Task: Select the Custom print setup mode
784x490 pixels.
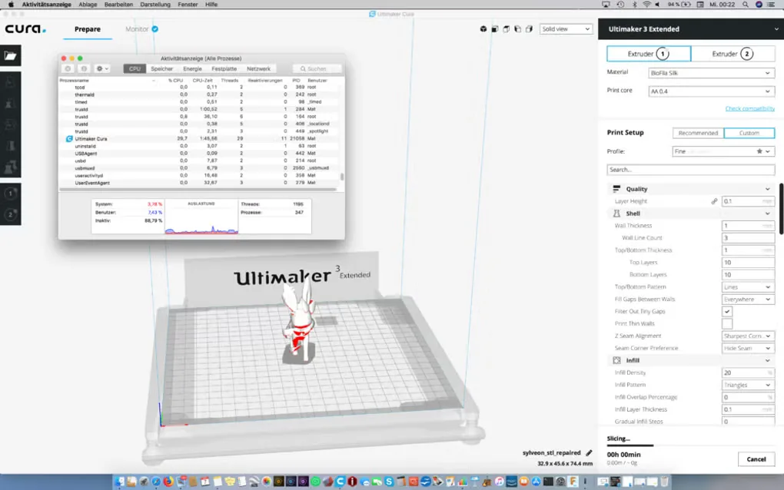Action: [x=749, y=133]
